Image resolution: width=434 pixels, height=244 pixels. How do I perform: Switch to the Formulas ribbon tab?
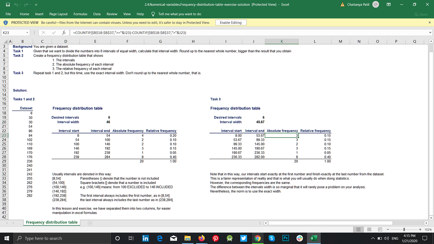point(80,14)
